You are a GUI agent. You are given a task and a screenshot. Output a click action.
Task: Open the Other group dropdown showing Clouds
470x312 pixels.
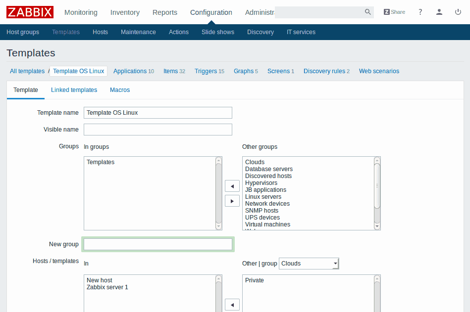(x=309, y=264)
